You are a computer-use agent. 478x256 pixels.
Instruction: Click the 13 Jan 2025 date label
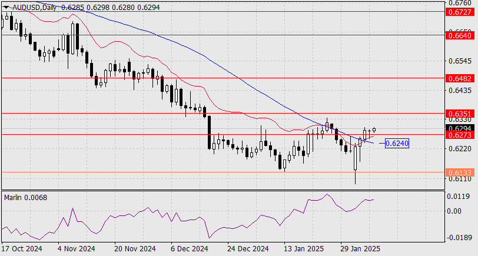pyautogui.click(x=304, y=249)
